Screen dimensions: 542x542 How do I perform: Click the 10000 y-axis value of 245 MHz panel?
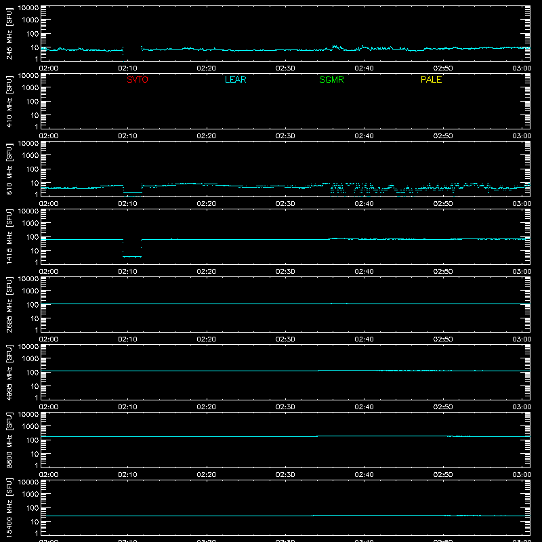click(x=28, y=8)
